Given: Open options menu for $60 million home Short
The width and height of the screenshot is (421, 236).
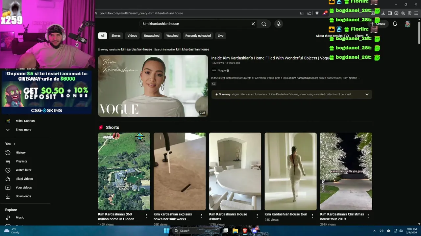Looking at the screenshot, I should [x=146, y=216].
